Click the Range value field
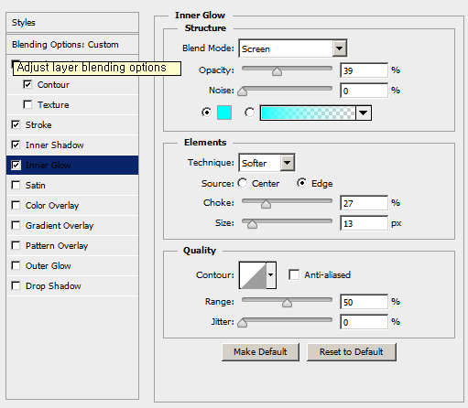468x408 pixels. (364, 302)
